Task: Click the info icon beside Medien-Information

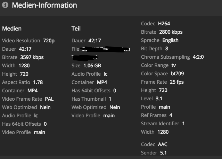Action: [x=5, y=6]
